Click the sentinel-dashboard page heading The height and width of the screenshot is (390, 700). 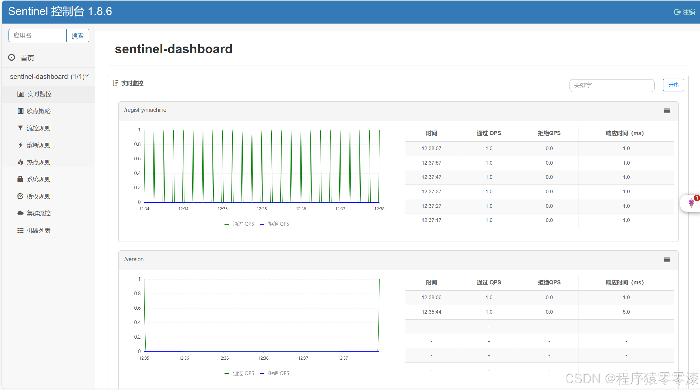coord(174,49)
